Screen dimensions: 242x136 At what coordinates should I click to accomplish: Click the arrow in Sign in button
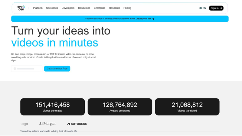221,8
